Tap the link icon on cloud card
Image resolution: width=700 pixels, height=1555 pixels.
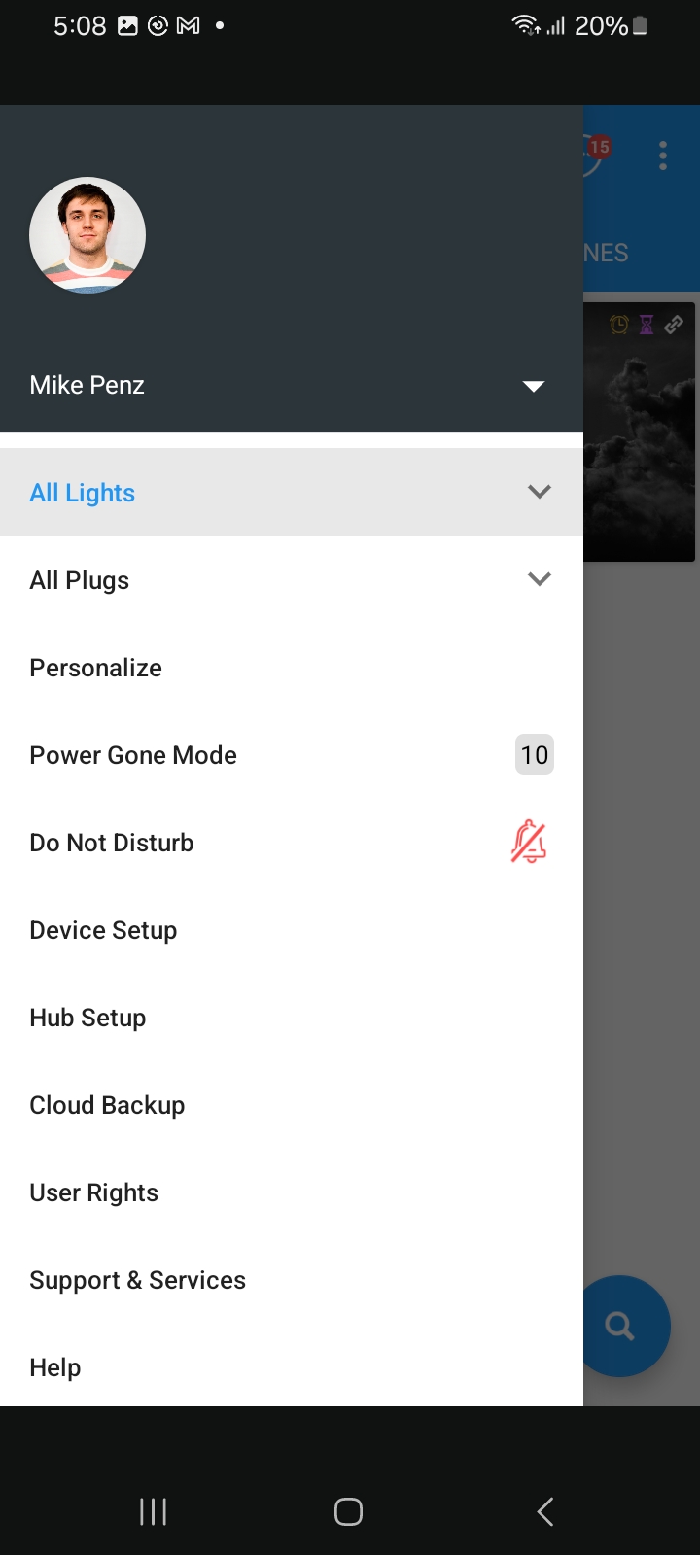[x=674, y=325]
